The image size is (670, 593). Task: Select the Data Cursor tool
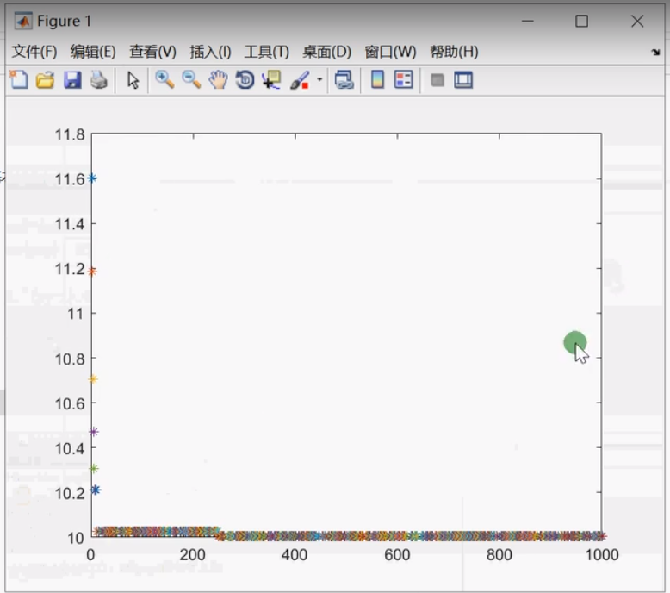272,80
